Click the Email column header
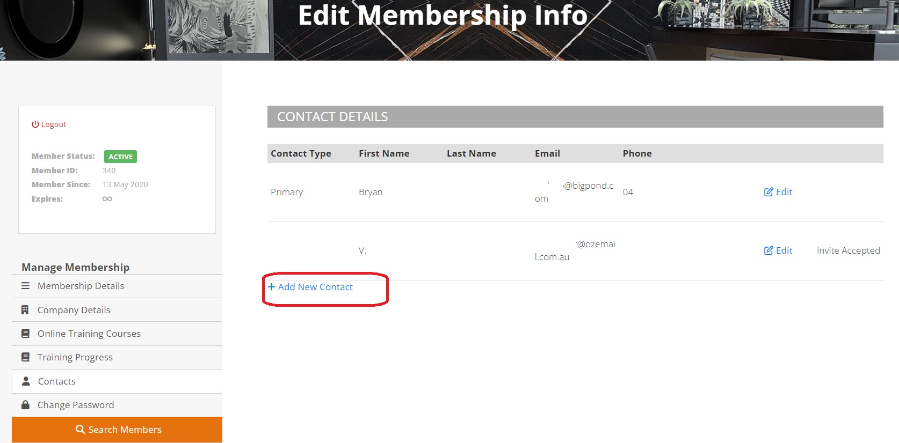 click(x=547, y=153)
